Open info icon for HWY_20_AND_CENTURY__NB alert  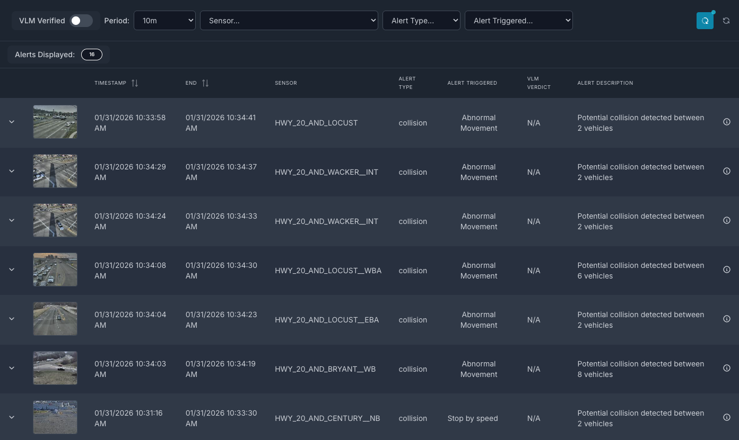click(727, 417)
